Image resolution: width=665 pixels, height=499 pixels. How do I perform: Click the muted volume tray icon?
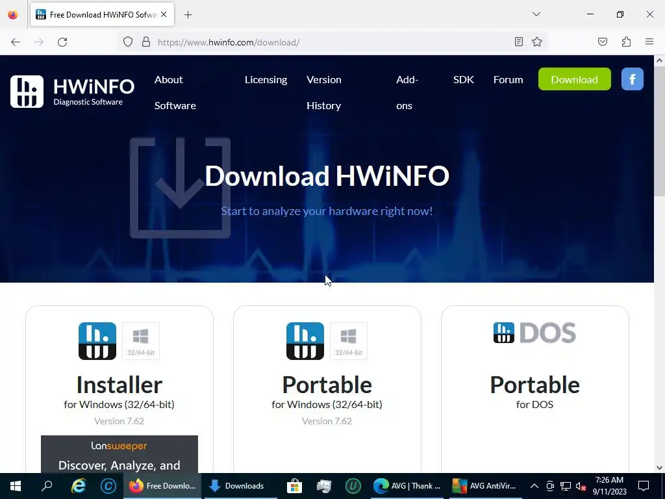click(581, 486)
